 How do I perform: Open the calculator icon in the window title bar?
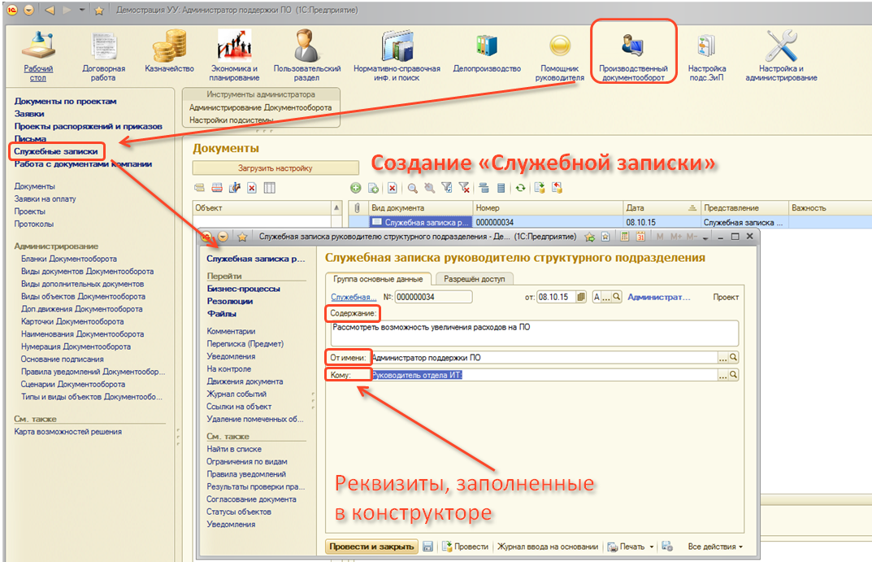tap(623, 237)
